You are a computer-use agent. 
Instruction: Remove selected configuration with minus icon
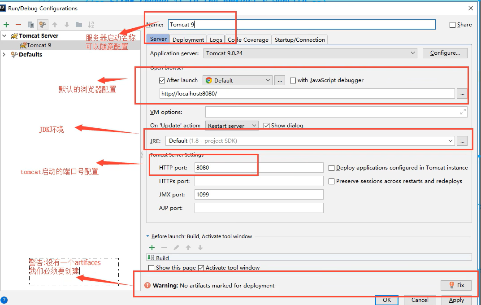tap(18, 25)
